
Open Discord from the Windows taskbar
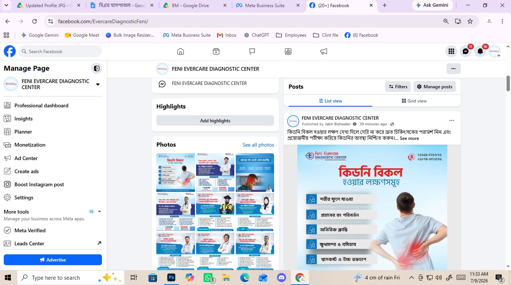click(x=281, y=278)
